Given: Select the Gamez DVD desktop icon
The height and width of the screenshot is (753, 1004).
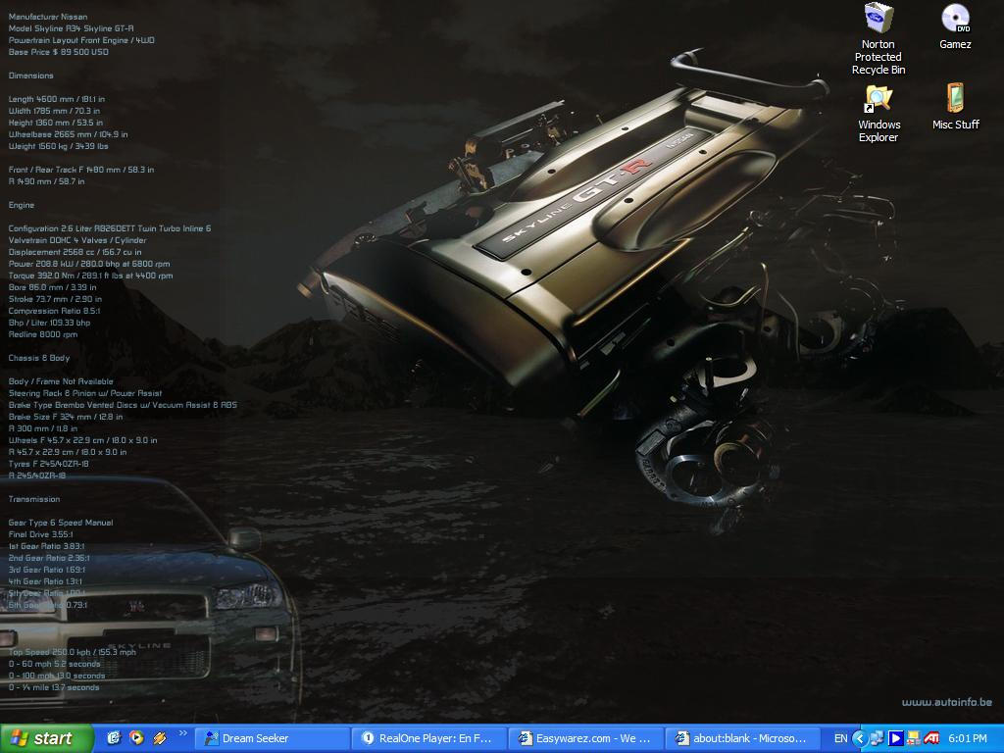Looking at the screenshot, I should (955, 25).
